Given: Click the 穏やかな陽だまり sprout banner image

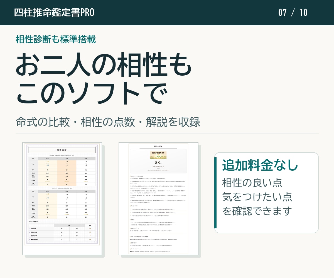Looking at the screenshot, I should [158, 155].
